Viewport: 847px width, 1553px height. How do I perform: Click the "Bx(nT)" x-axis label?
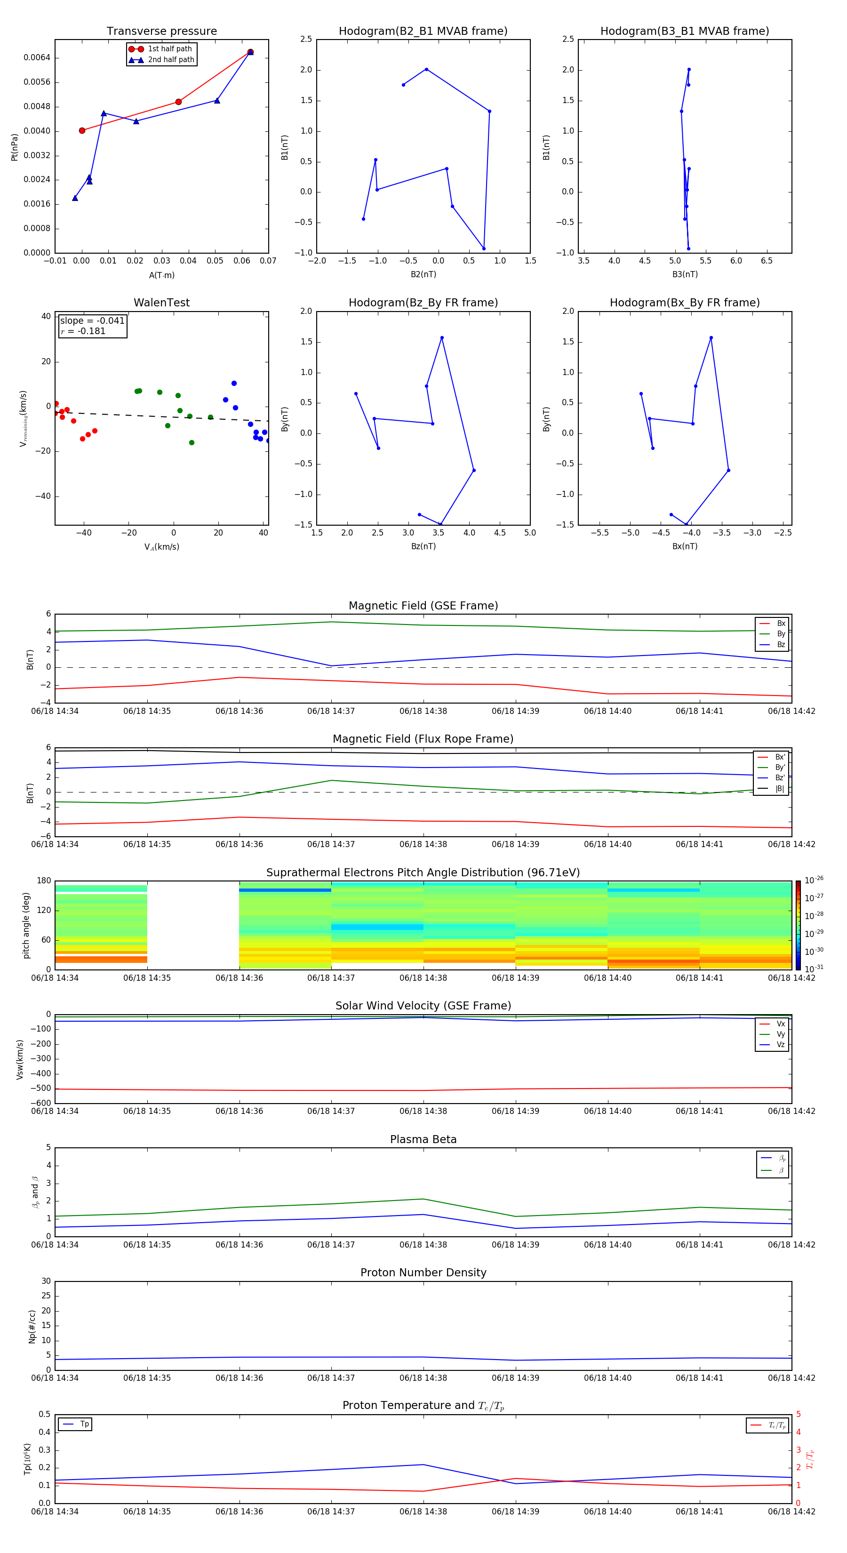click(685, 546)
